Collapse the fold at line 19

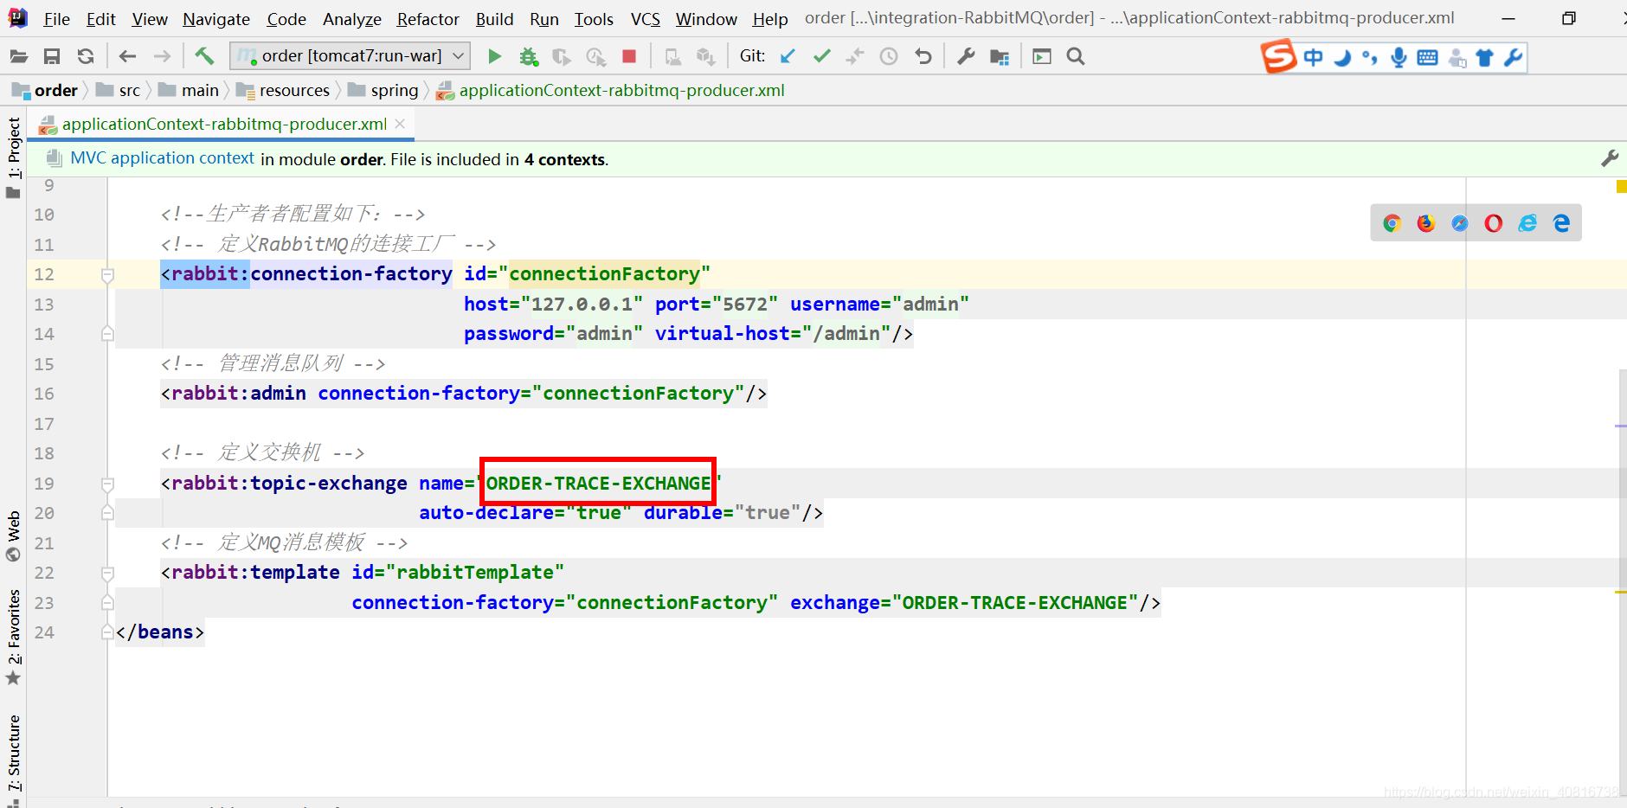(107, 484)
